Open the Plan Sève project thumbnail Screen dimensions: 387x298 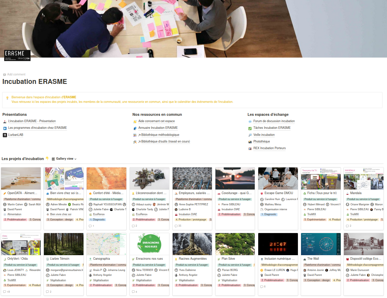click(235, 244)
